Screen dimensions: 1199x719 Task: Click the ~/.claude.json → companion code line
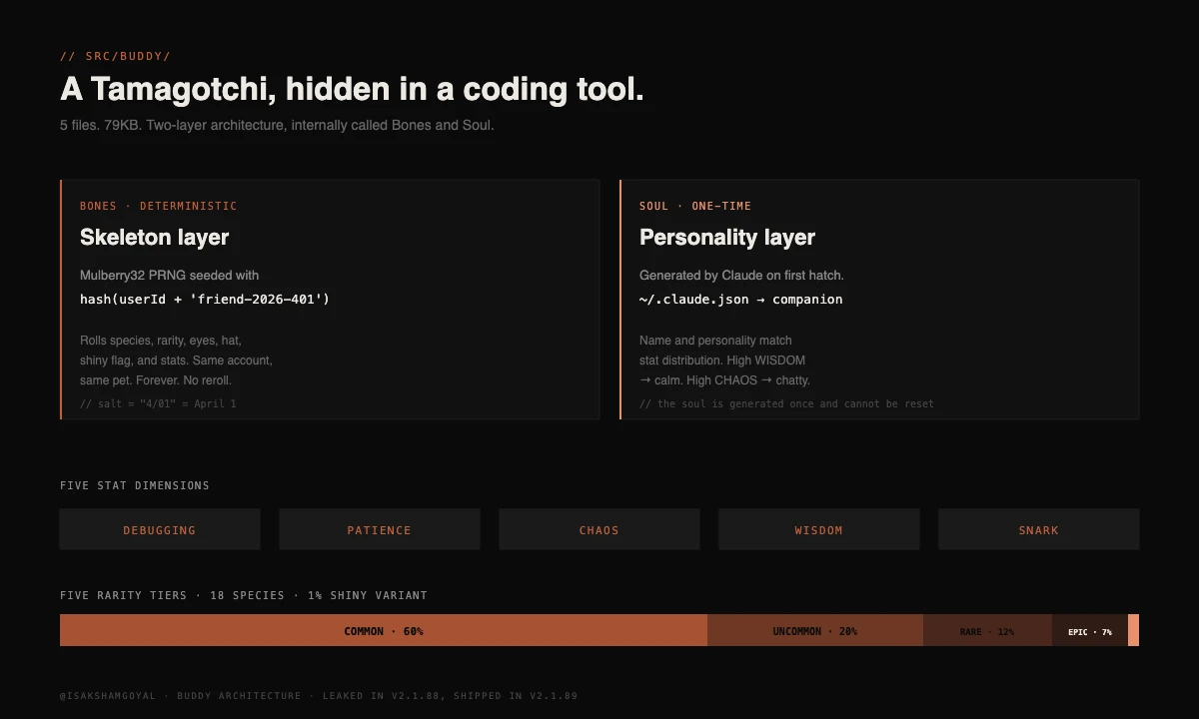pyautogui.click(x=740, y=300)
